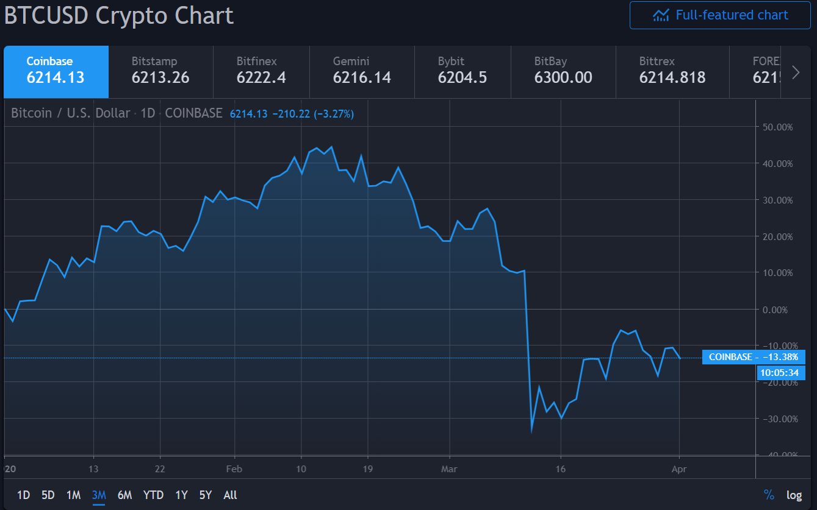This screenshot has height=510, width=817.
Task: Set chart range to 5Y
Action: coord(206,495)
